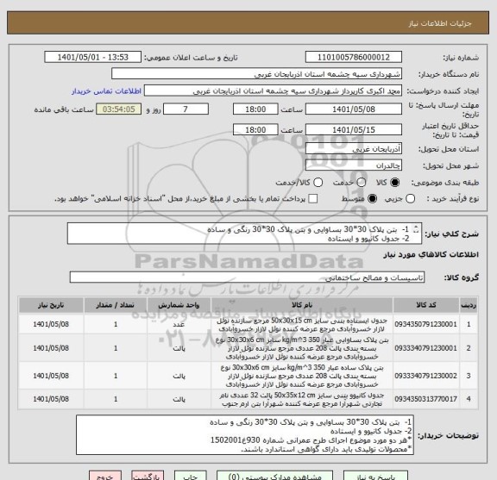Click the days remaining field showing 7
Viewport: 497px width, 480px height.
coord(186,109)
